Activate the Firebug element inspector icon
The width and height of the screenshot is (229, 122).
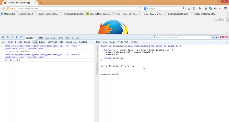7,37
